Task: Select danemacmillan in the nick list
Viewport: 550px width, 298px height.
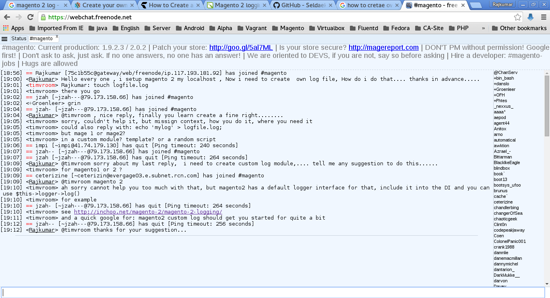Action: 508,258
